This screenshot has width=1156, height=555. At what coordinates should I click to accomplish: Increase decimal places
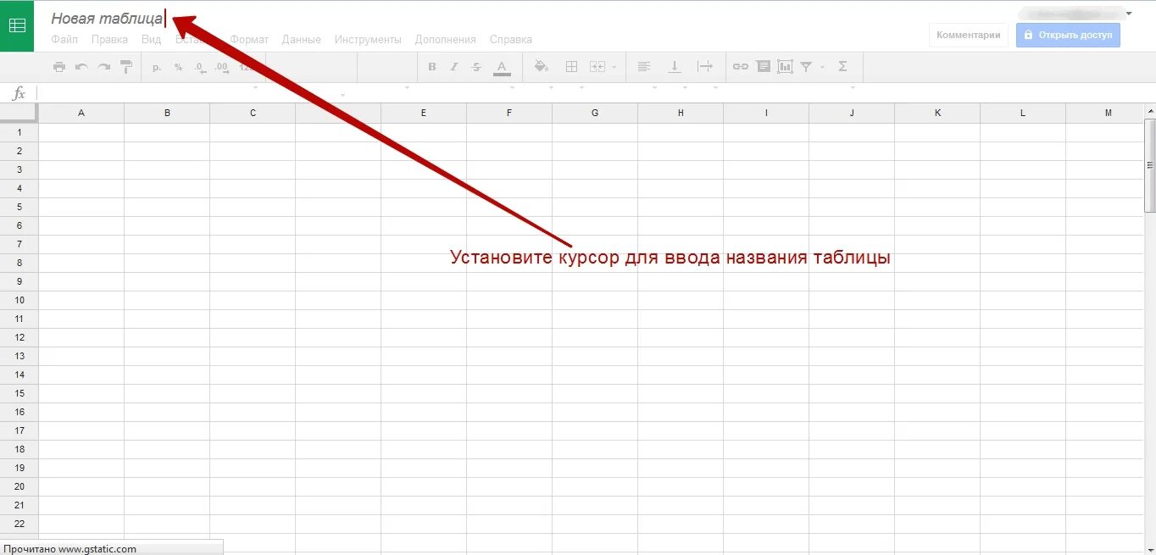222,67
